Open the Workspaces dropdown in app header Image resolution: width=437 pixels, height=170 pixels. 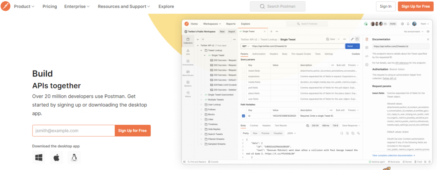(x=212, y=24)
